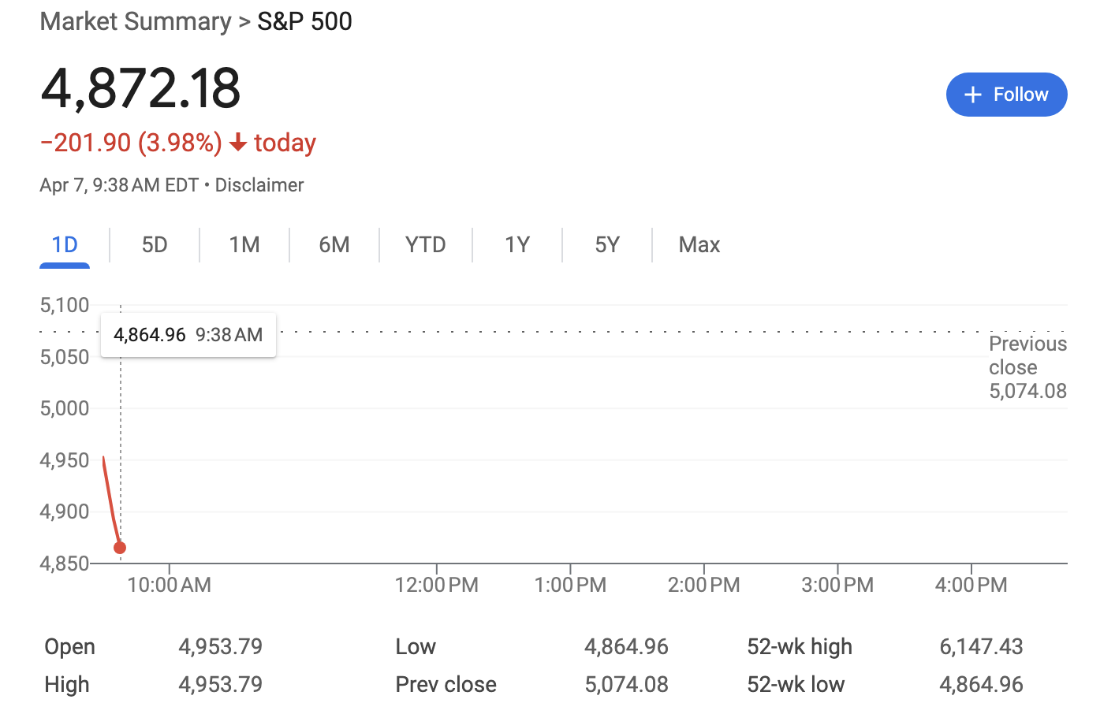Switch to the 5D chart tab
Screen dimensions: 1115x703
click(x=155, y=245)
